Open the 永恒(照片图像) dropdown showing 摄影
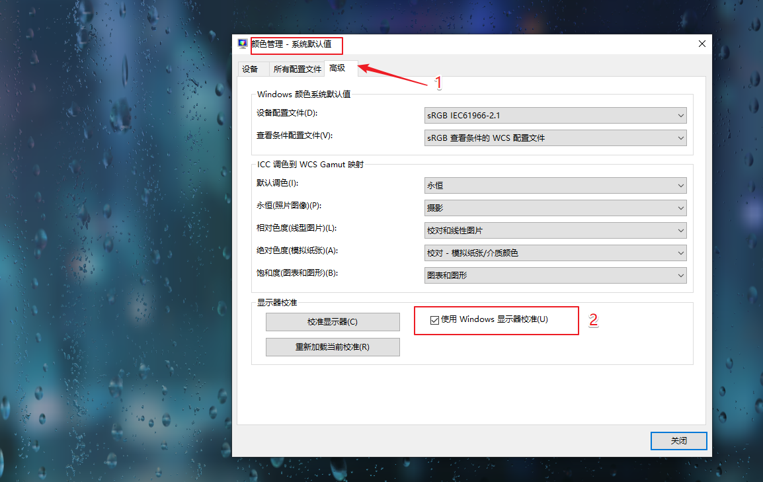This screenshot has width=763, height=482. click(x=681, y=208)
